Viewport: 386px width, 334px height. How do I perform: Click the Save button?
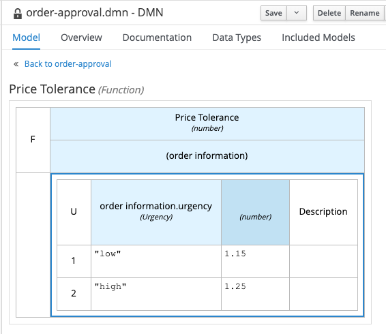click(273, 13)
